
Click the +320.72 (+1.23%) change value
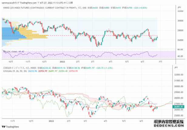(104, 68)
